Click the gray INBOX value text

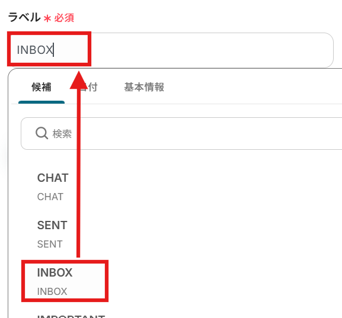[52, 291]
